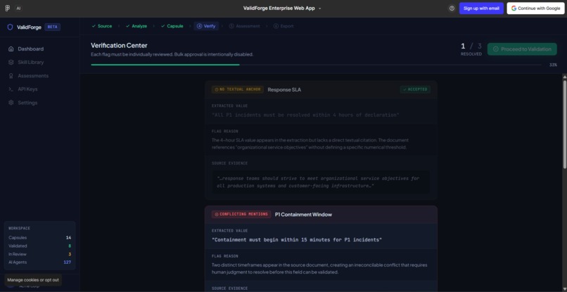The image size is (567, 292).
Task: Click the "Containment must begin within 15 minutes" value
Action: click(x=297, y=240)
